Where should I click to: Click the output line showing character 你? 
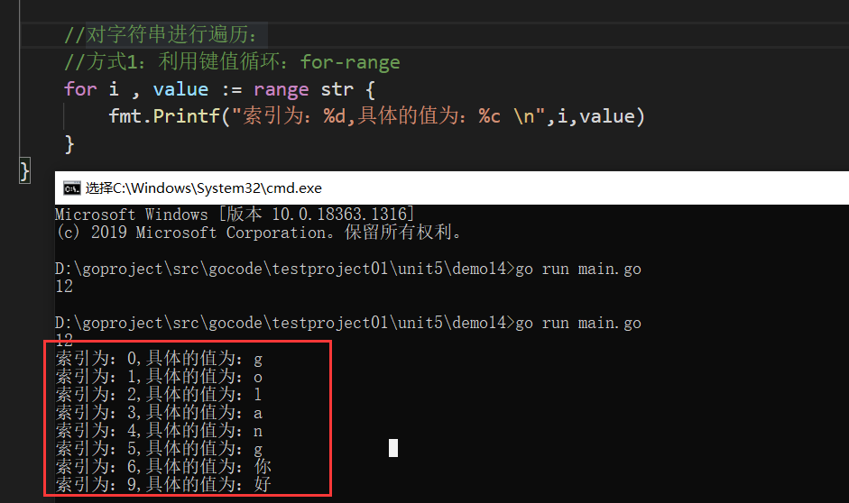click(163, 466)
